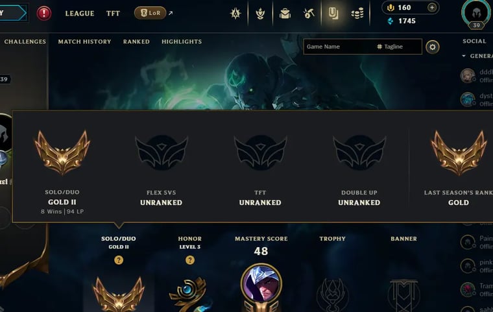Image resolution: width=493 pixels, height=312 pixels.
Task: Open the Store coins icon
Action: (x=357, y=13)
